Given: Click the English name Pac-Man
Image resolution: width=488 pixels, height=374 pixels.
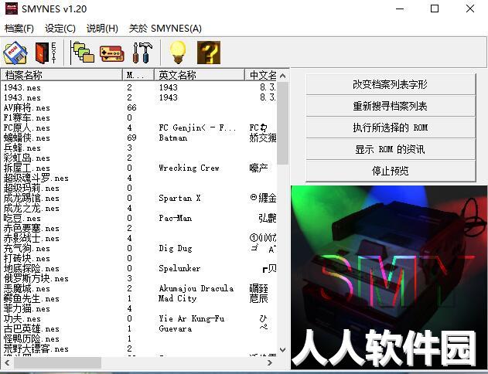Looking at the screenshot, I should click(176, 218).
